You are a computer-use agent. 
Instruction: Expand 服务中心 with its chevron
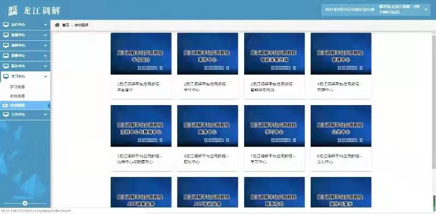(46, 66)
